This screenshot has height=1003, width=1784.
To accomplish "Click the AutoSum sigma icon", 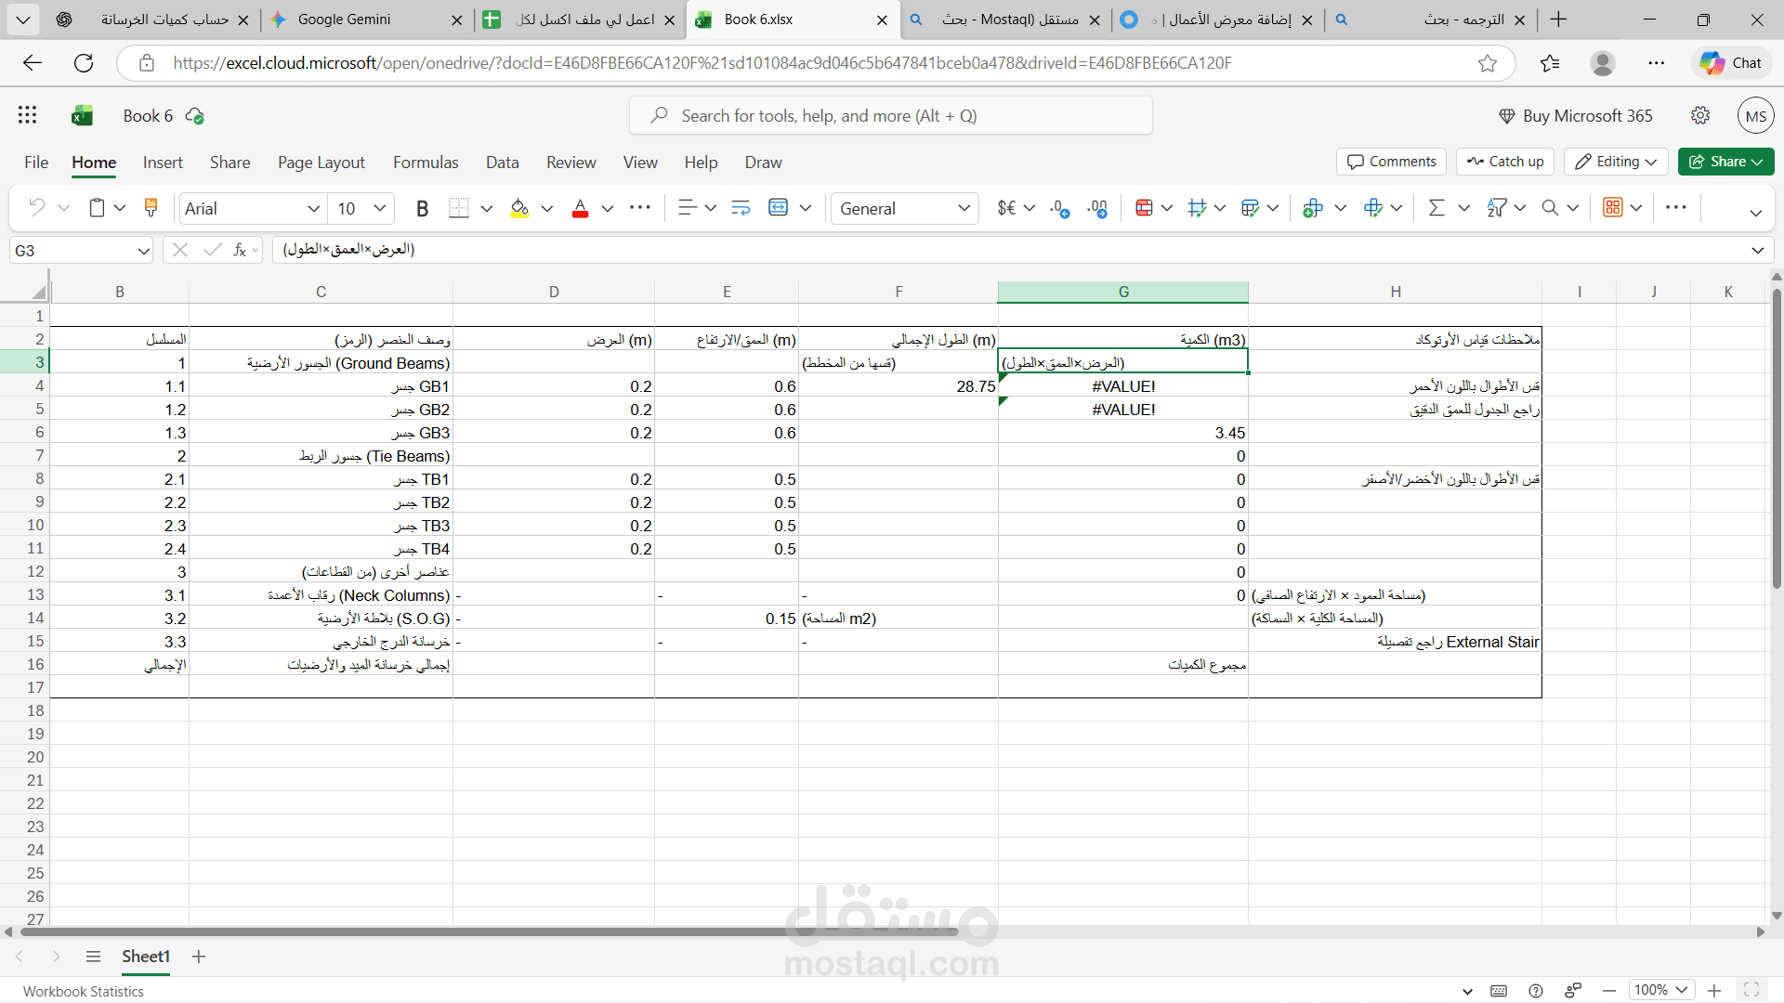I will point(1436,208).
